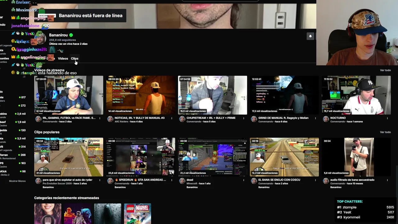Click channel avatar beside IRL, GAMING, FUTBOL title
Screen dimensions: 398x224
point(38,119)
